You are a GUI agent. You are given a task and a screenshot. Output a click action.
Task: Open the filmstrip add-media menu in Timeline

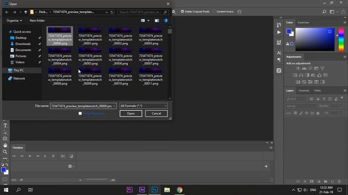coord(71,166)
